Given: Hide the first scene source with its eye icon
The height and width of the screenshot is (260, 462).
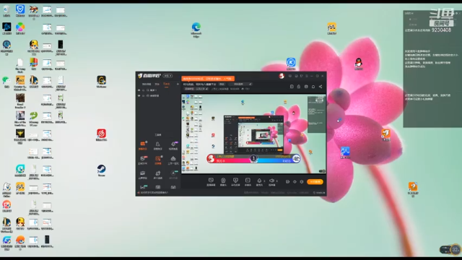Looking at the screenshot, I should pos(139,90).
